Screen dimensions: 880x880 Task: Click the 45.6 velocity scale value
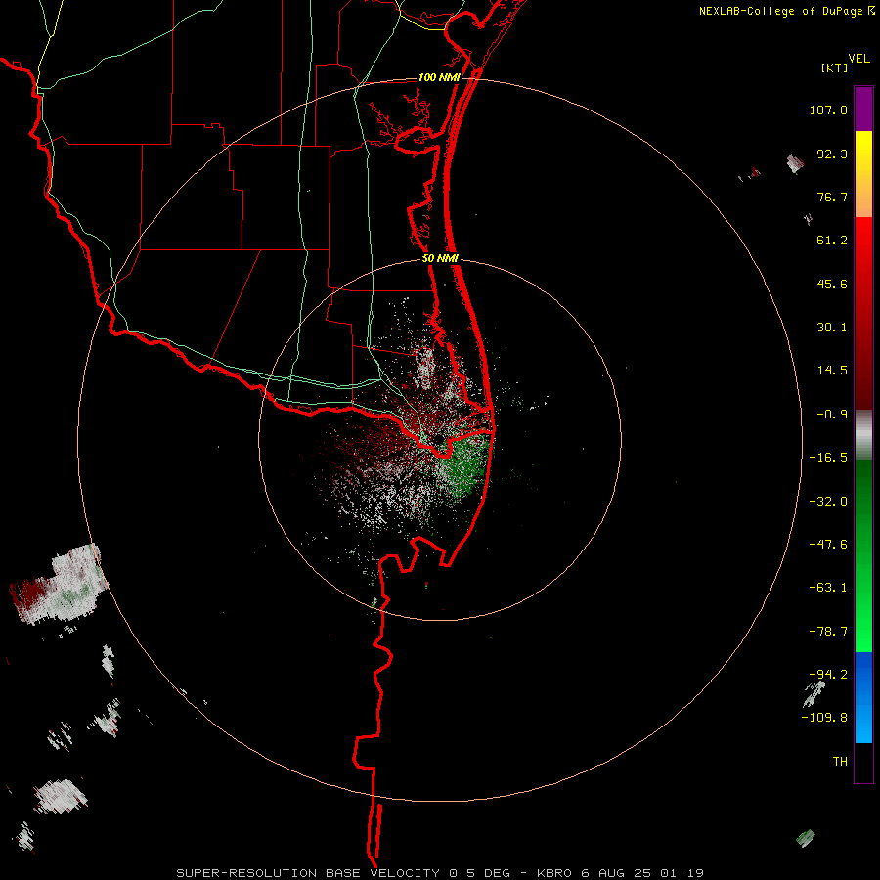pyautogui.click(x=832, y=284)
